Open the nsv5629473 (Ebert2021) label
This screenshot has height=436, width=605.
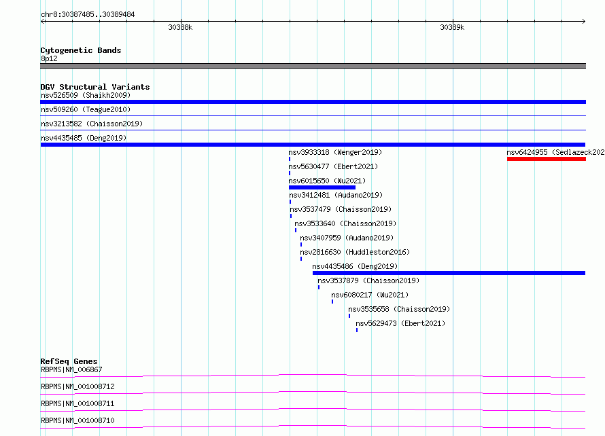(x=400, y=323)
